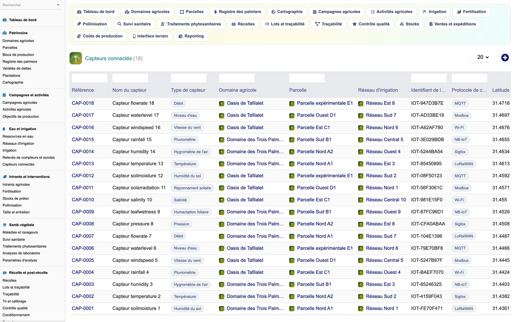Click parcel icon beside Parcelle Nord A2 CAP-0014

(x=292, y=152)
